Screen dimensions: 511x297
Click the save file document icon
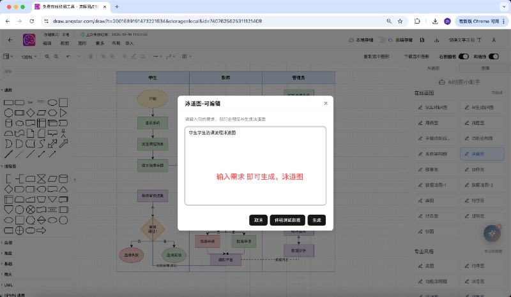(x=422, y=40)
